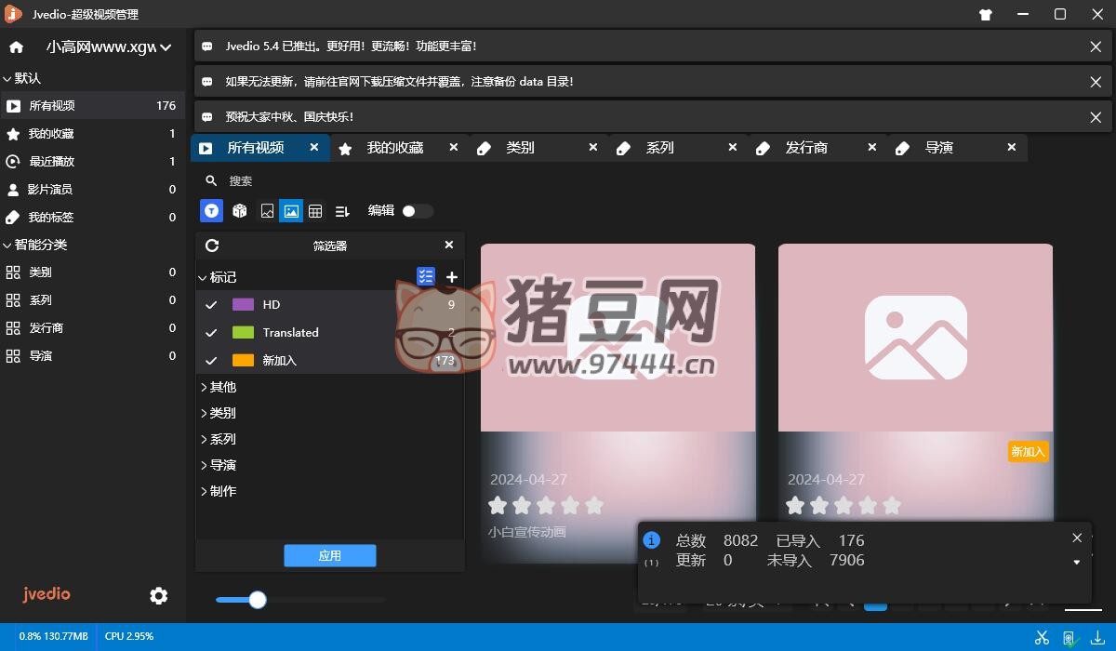Click the home icon in the sidebar

pos(16,47)
